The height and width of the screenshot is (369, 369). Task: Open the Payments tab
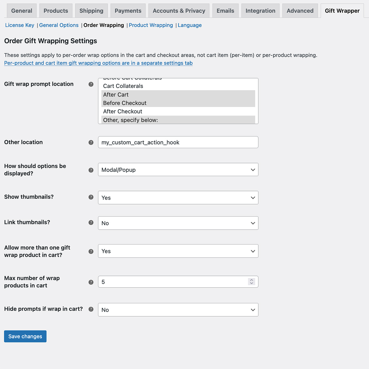pos(128,11)
